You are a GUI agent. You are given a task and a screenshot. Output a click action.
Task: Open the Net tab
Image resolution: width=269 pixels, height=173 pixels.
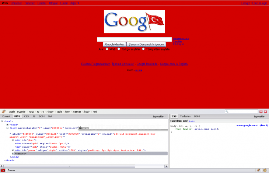(x=50, y=116)
